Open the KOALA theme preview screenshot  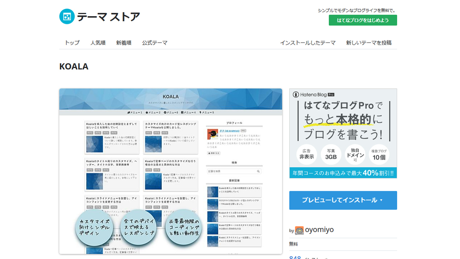171,171
